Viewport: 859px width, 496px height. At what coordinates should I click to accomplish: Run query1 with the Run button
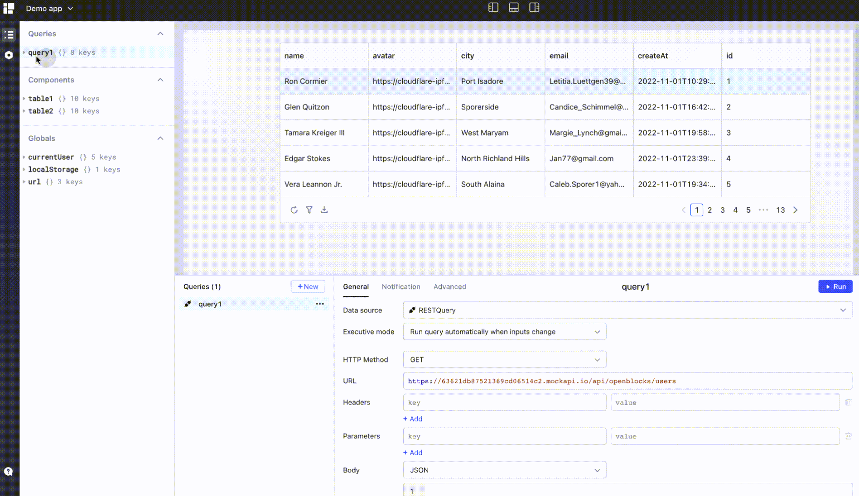pyautogui.click(x=835, y=287)
